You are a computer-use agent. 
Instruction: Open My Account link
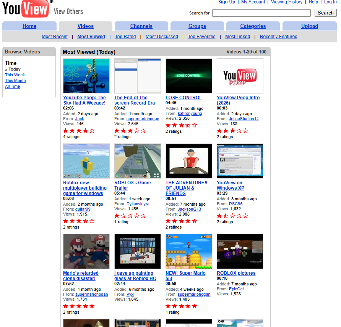pyautogui.click(x=253, y=2)
